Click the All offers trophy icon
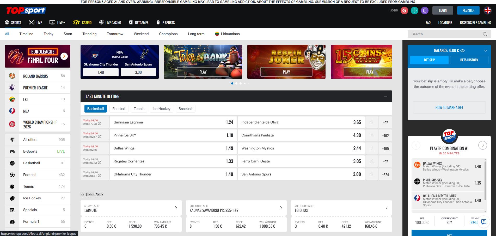496x236 pixels. (12, 140)
